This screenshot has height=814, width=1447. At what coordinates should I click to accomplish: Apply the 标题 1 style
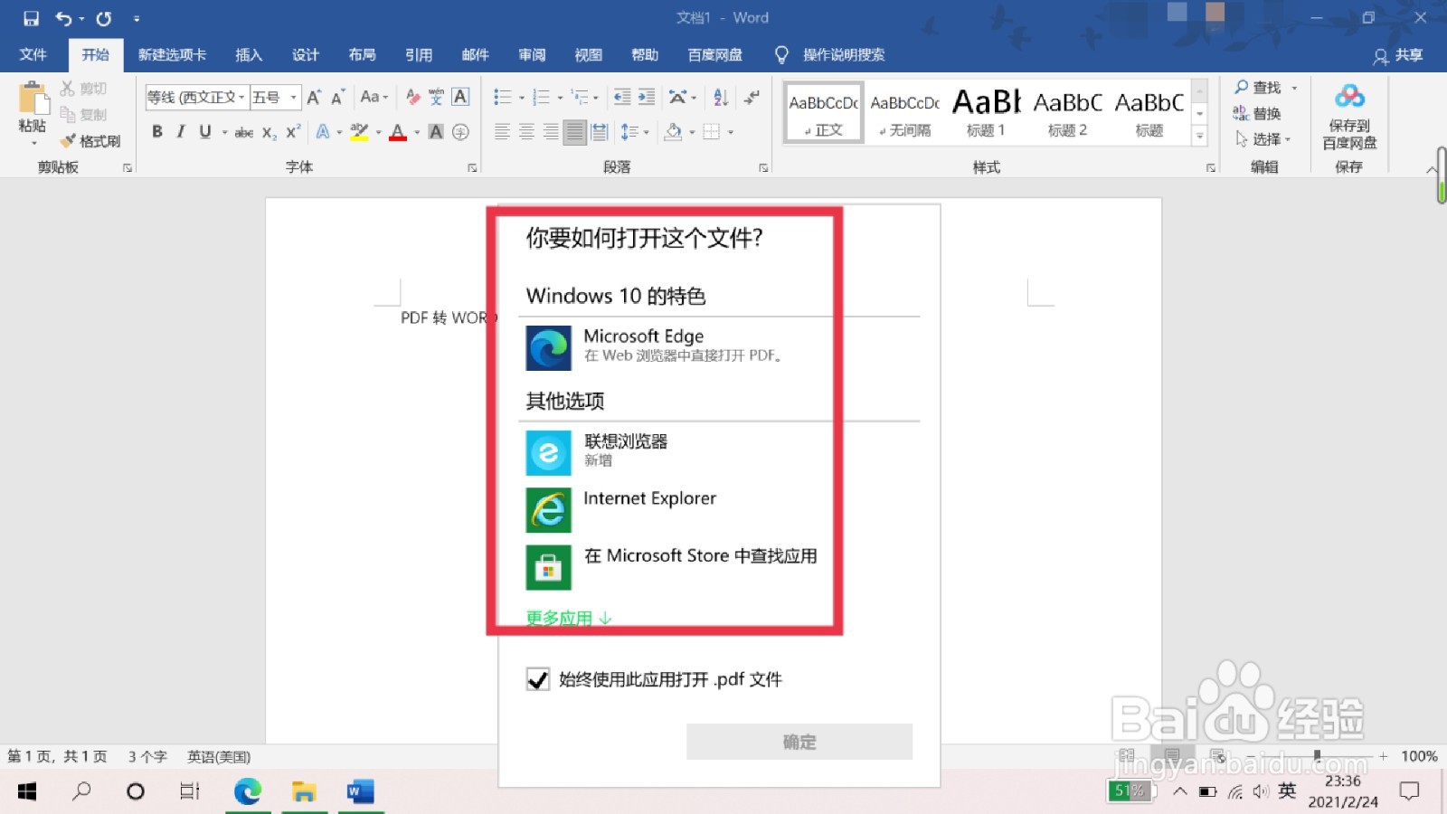986,112
